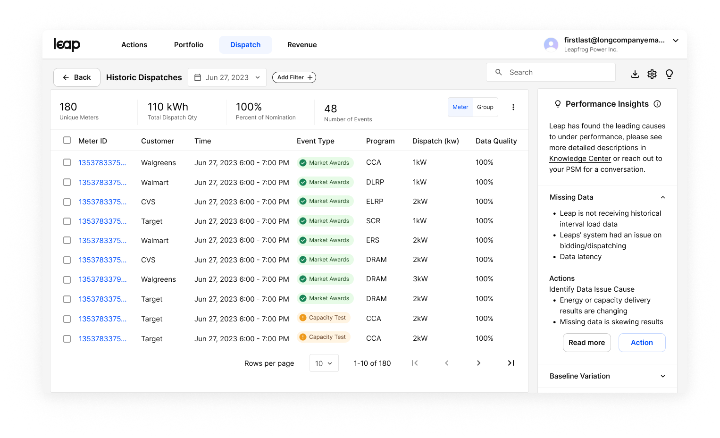Screen dimensions: 720x438
Task: Click the Performance Insights info icon
Action: coord(657,104)
